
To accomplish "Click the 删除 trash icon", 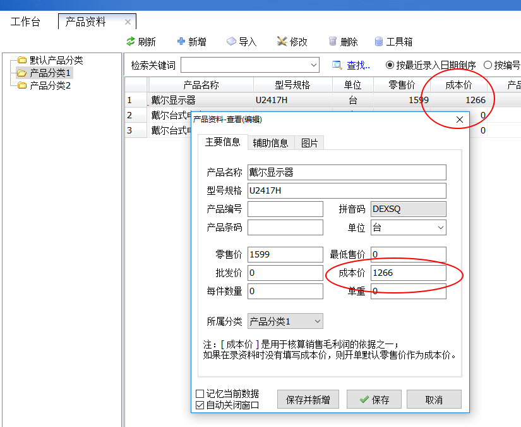I will 333,41.
